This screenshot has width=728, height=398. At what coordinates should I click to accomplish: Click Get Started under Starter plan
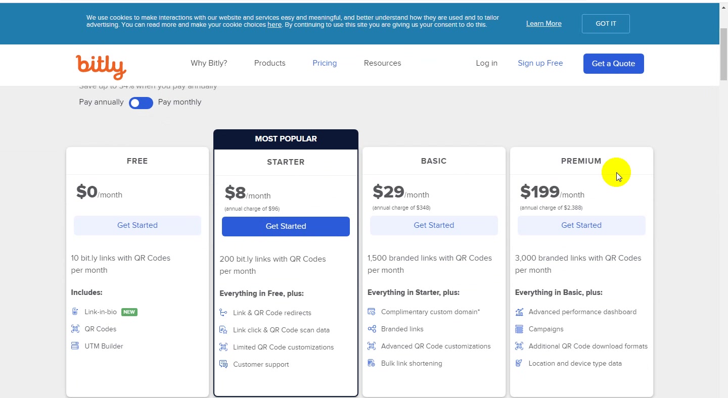click(286, 226)
